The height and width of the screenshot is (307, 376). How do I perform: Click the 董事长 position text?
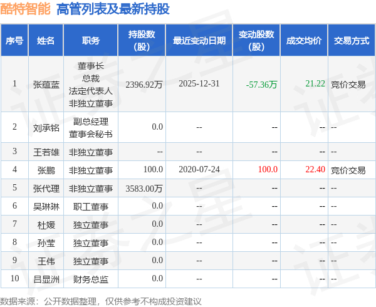pos(91,66)
